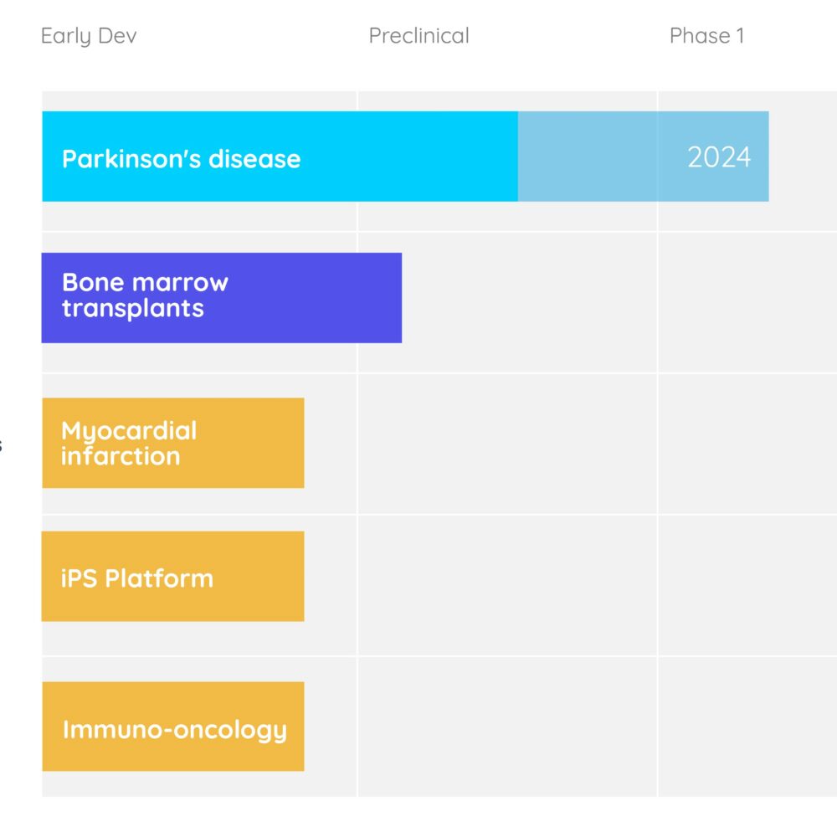Click the Myocardial infarction text label
The width and height of the screenshot is (837, 837).
click(129, 444)
